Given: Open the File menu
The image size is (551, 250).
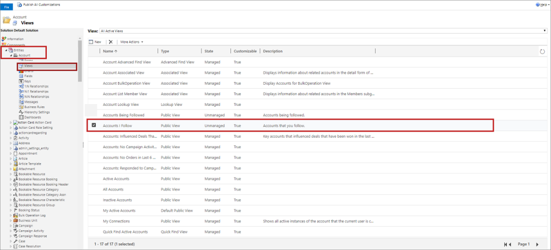Looking at the screenshot, I should (x=8, y=7).
